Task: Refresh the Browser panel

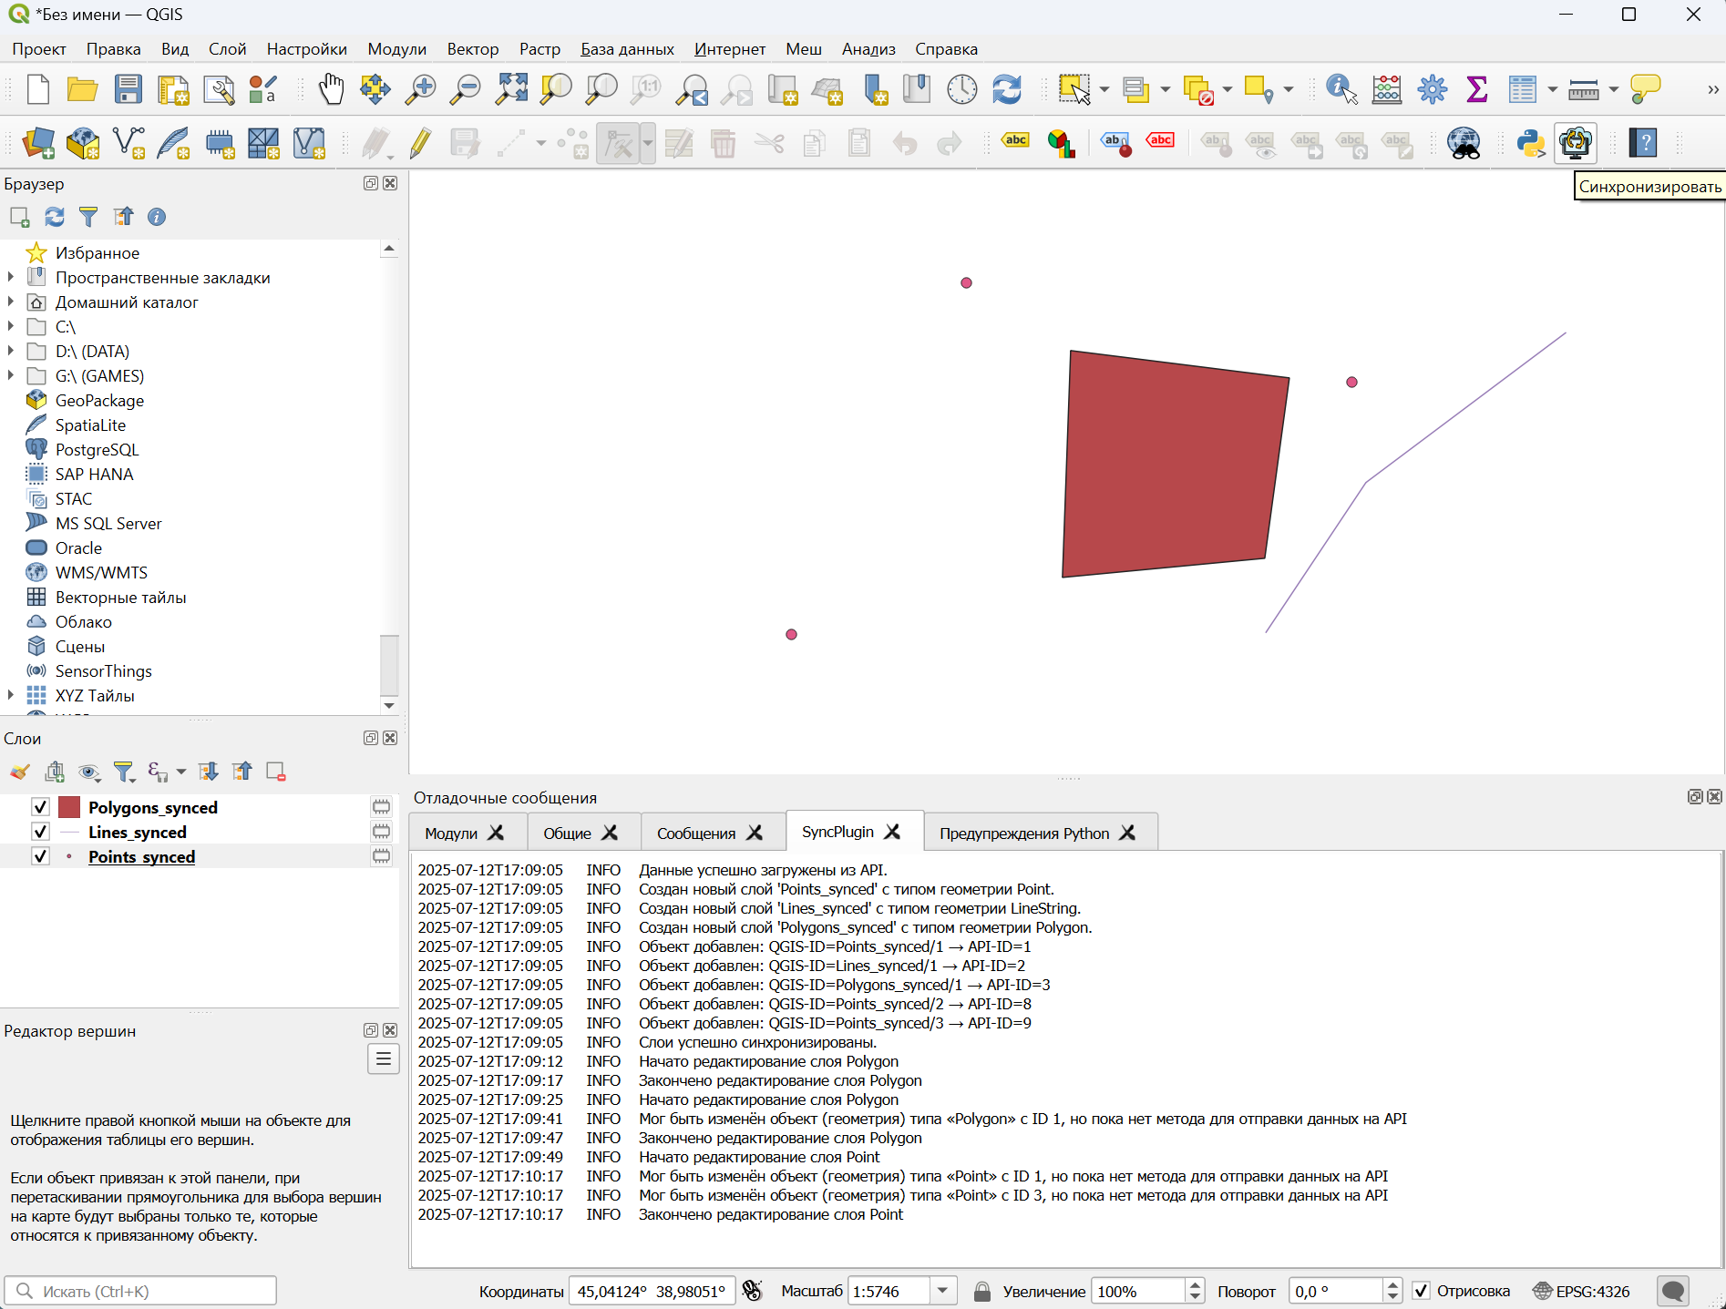Action: coord(55,217)
